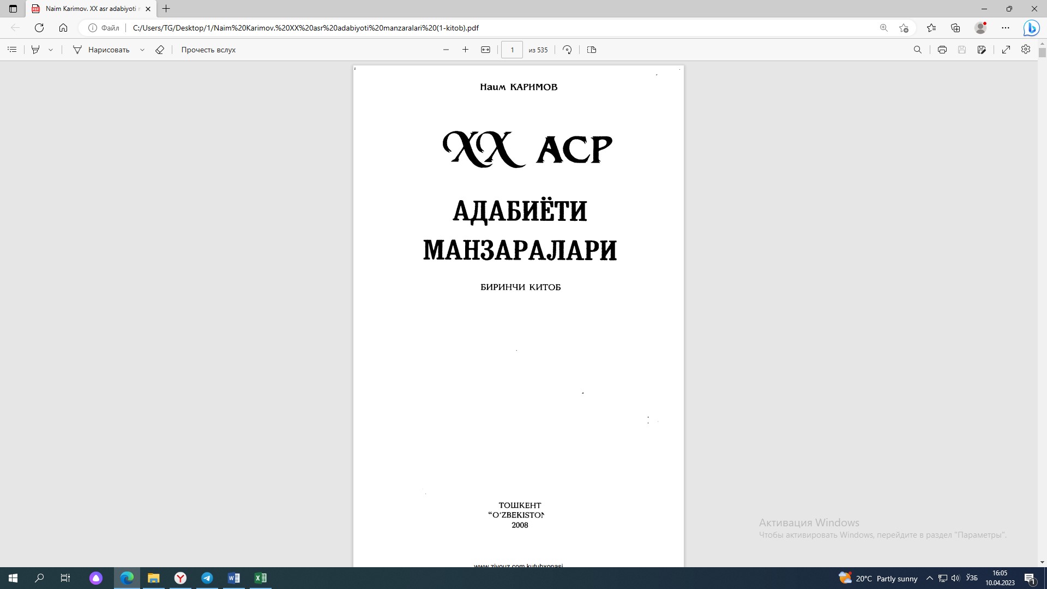Open the Bing sidebar button
The width and height of the screenshot is (1047, 589).
[x=1031, y=28]
